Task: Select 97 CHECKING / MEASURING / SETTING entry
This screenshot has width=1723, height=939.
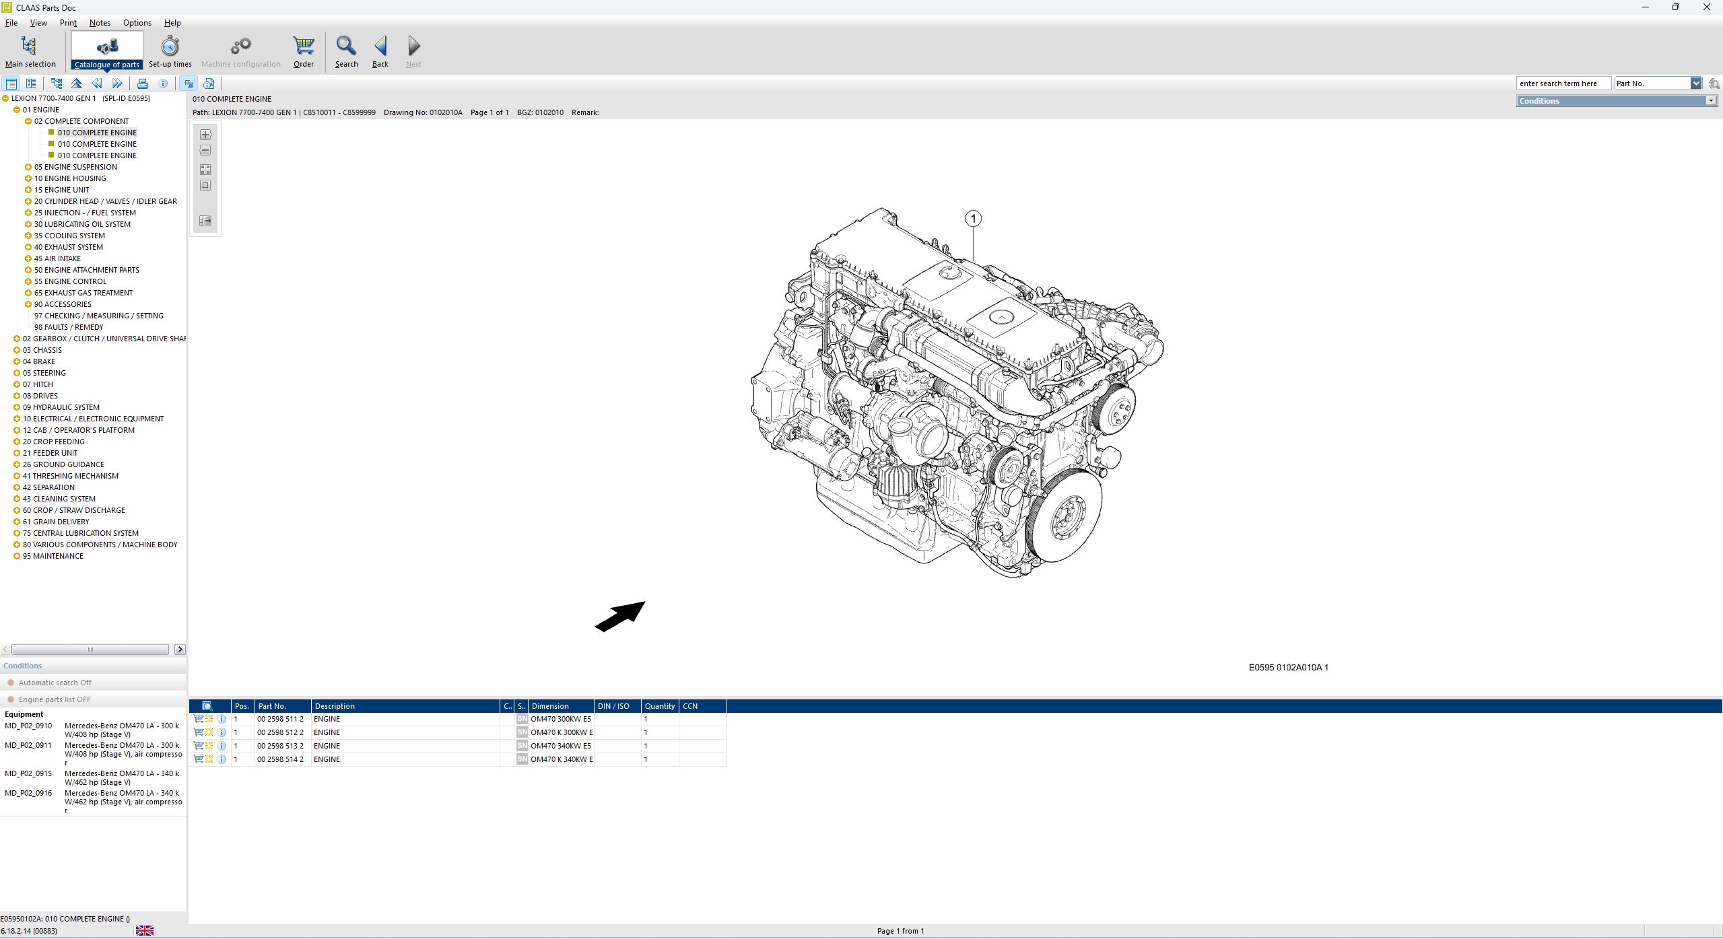Action: tap(99, 316)
